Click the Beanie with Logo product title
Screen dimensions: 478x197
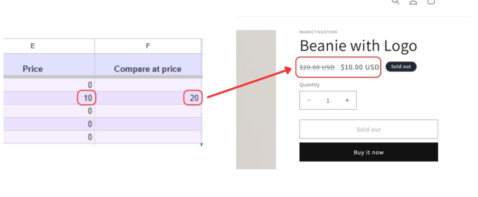pos(358,46)
